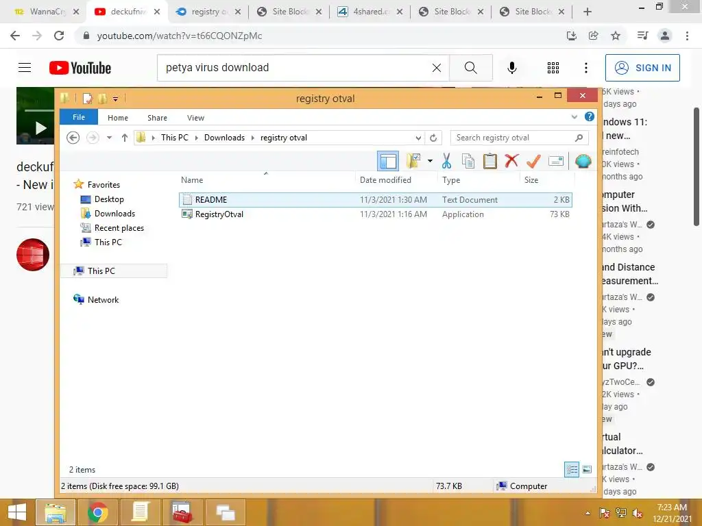Click the YouTube logo

(80, 68)
